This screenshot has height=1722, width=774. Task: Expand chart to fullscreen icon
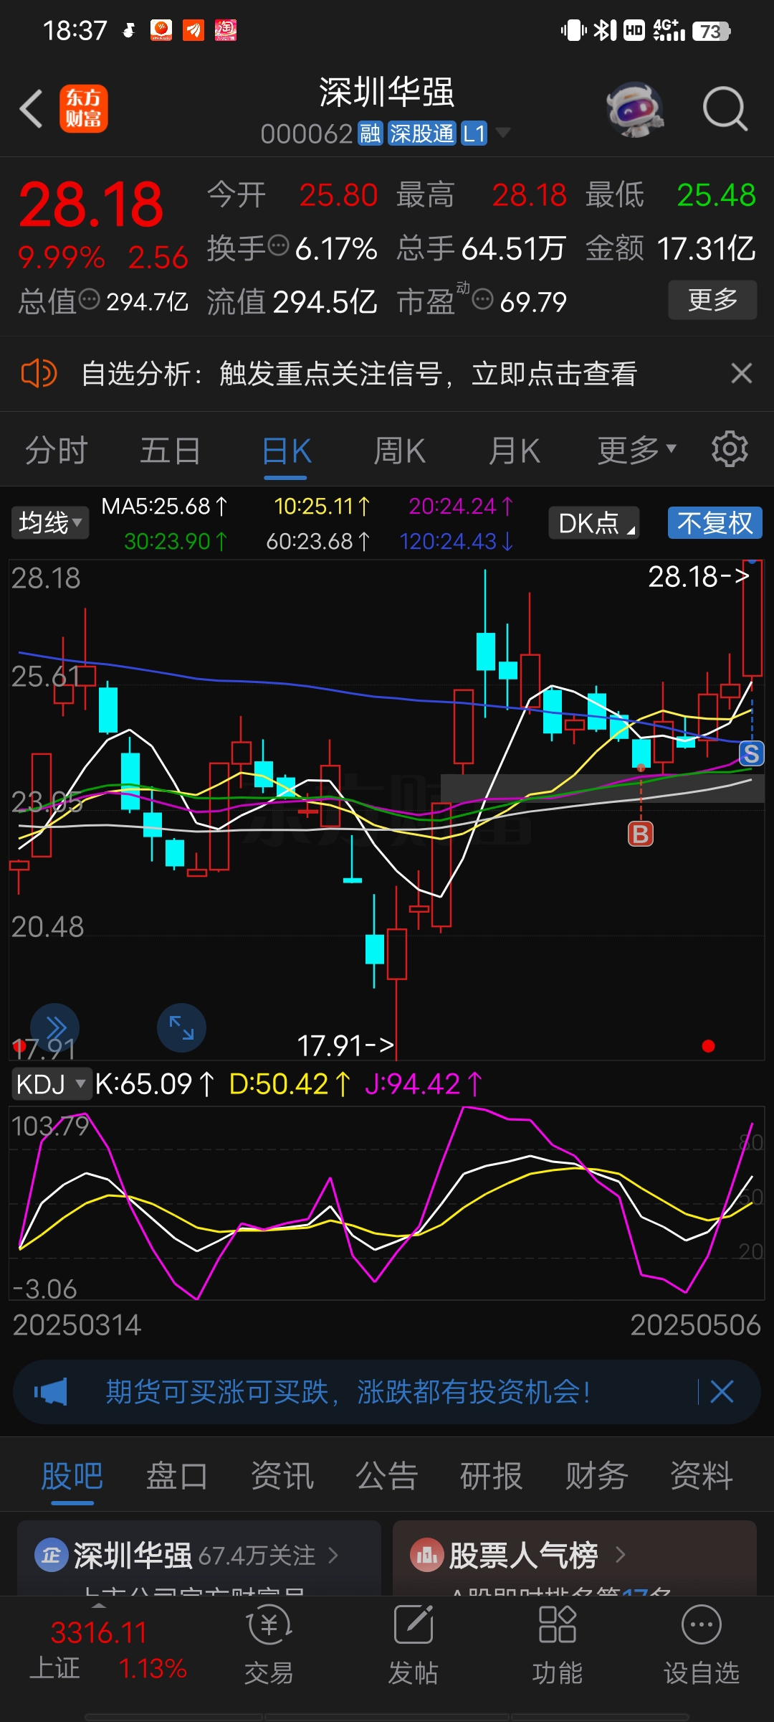(x=181, y=1027)
